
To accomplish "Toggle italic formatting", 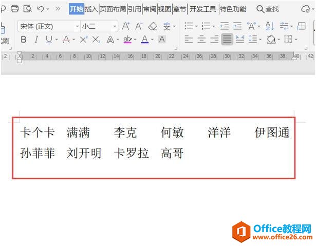I will tap(36, 40).
